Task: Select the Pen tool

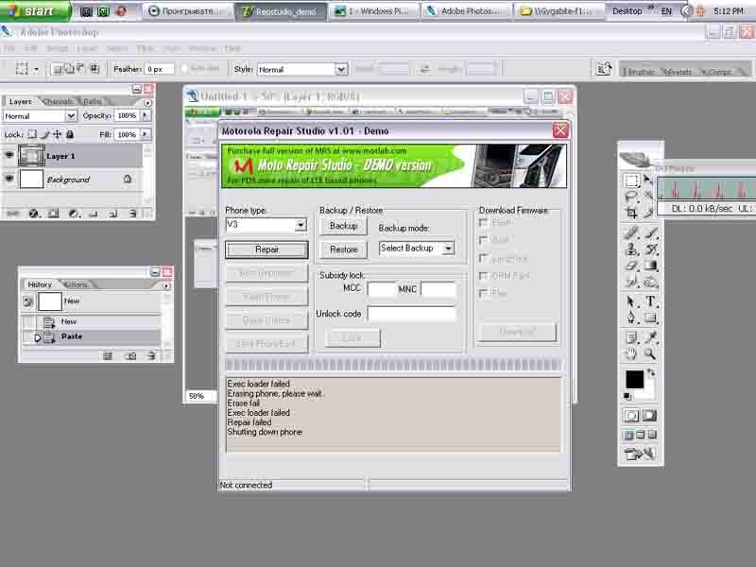Action: pyautogui.click(x=631, y=318)
